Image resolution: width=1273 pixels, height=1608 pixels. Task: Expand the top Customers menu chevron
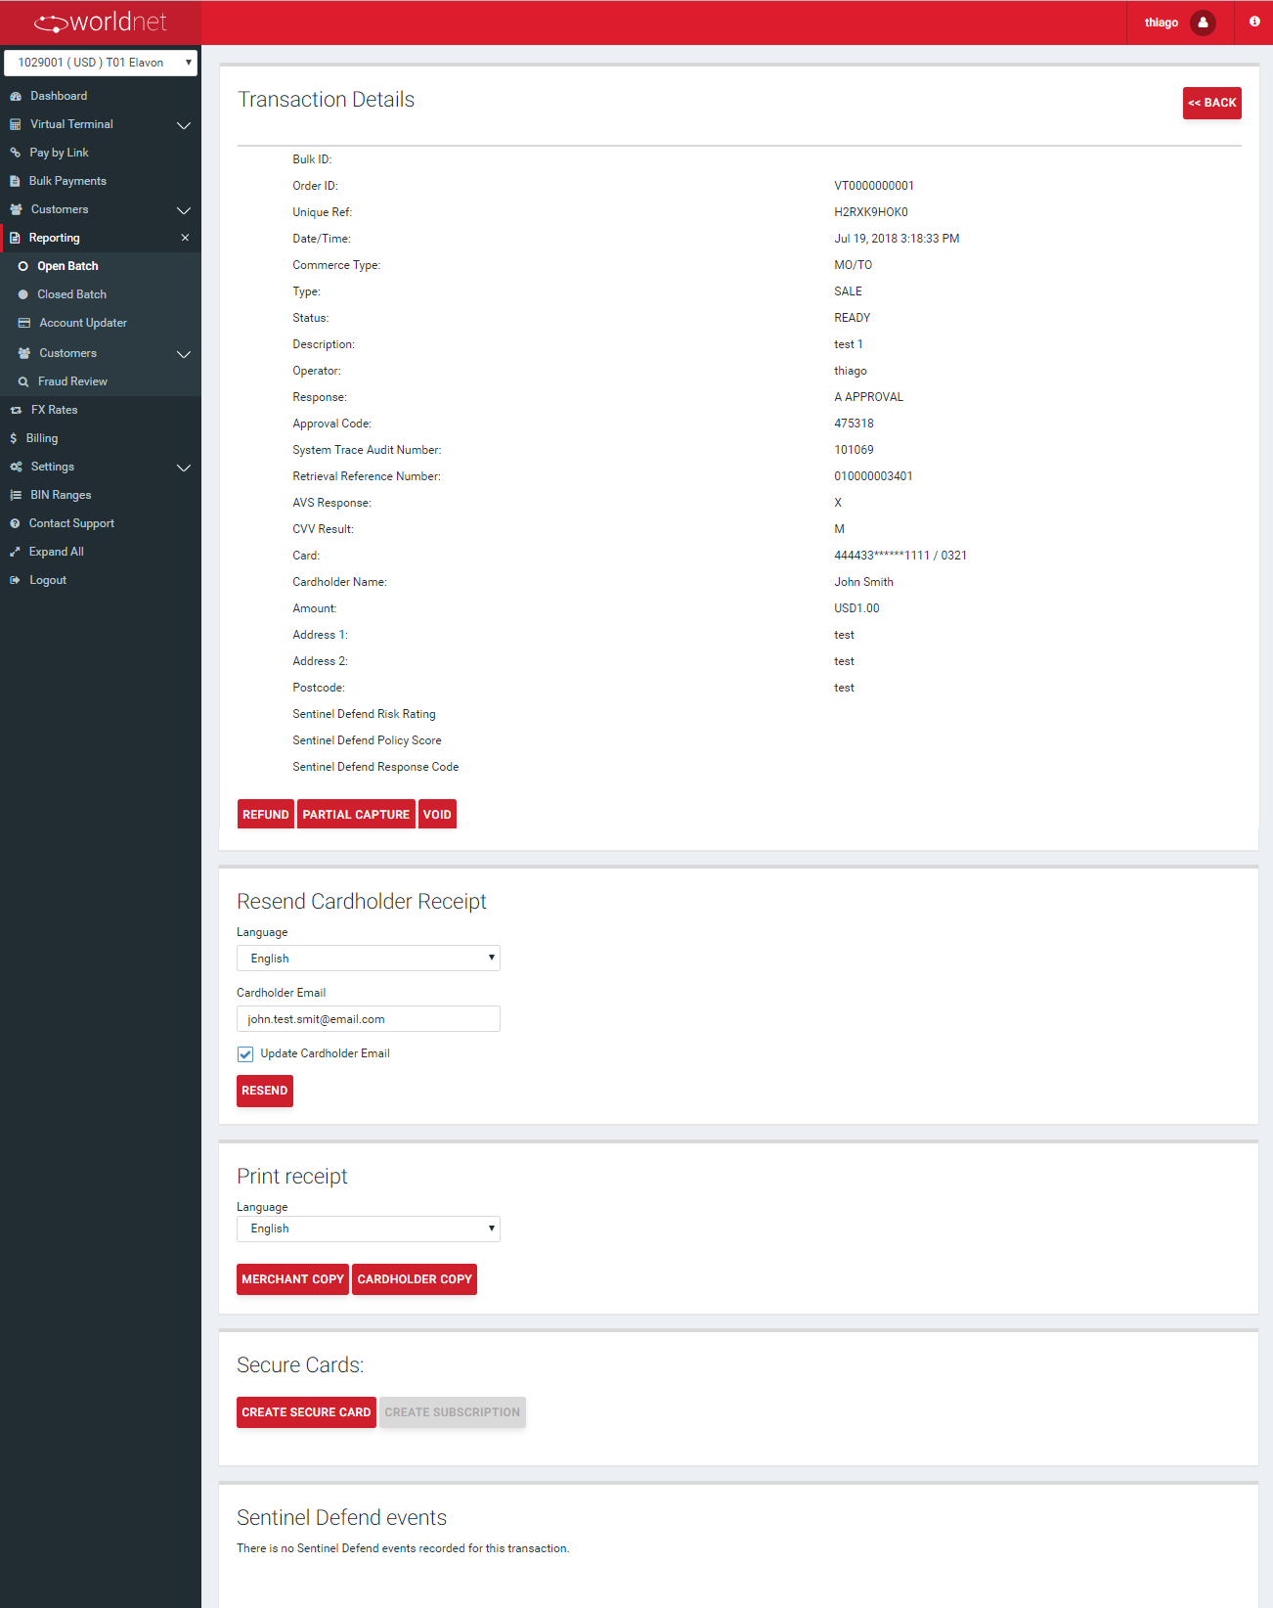[x=183, y=210]
